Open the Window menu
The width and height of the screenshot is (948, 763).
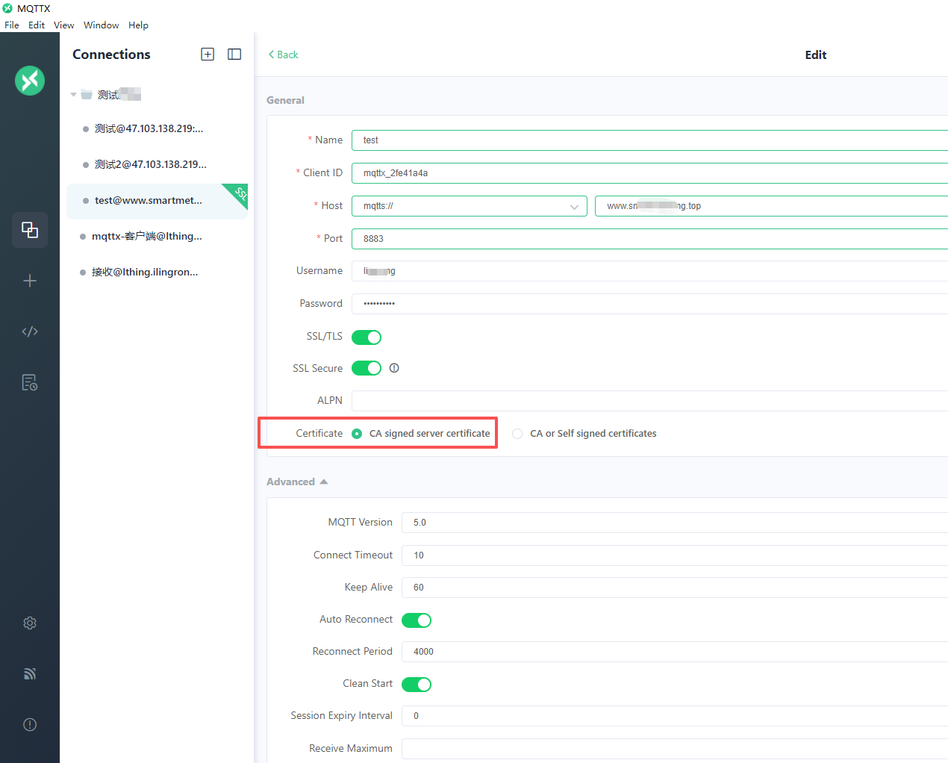pos(101,25)
